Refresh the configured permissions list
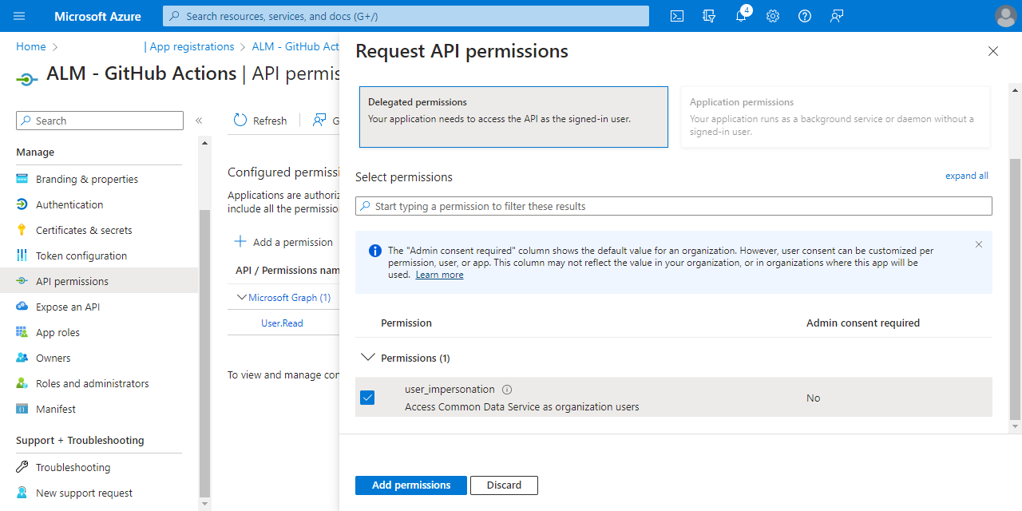1022x511 pixels. point(259,120)
